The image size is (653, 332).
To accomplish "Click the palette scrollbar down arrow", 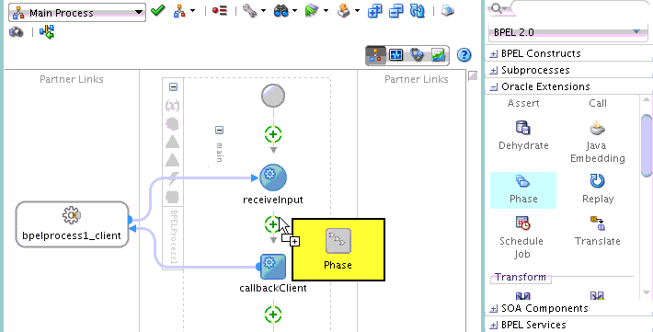I will [x=646, y=292].
